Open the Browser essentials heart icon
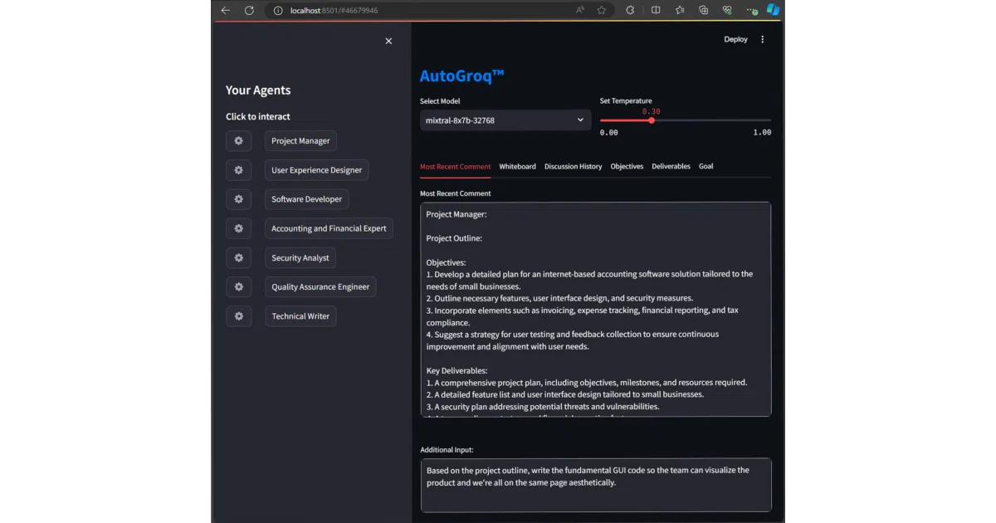The width and height of the screenshot is (996, 523). click(728, 11)
